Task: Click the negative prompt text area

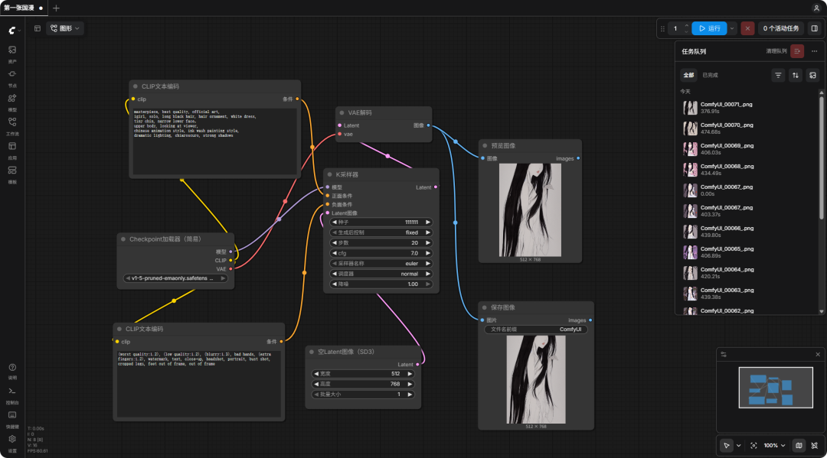Action: pyautogui.click(x=199, y=384)
